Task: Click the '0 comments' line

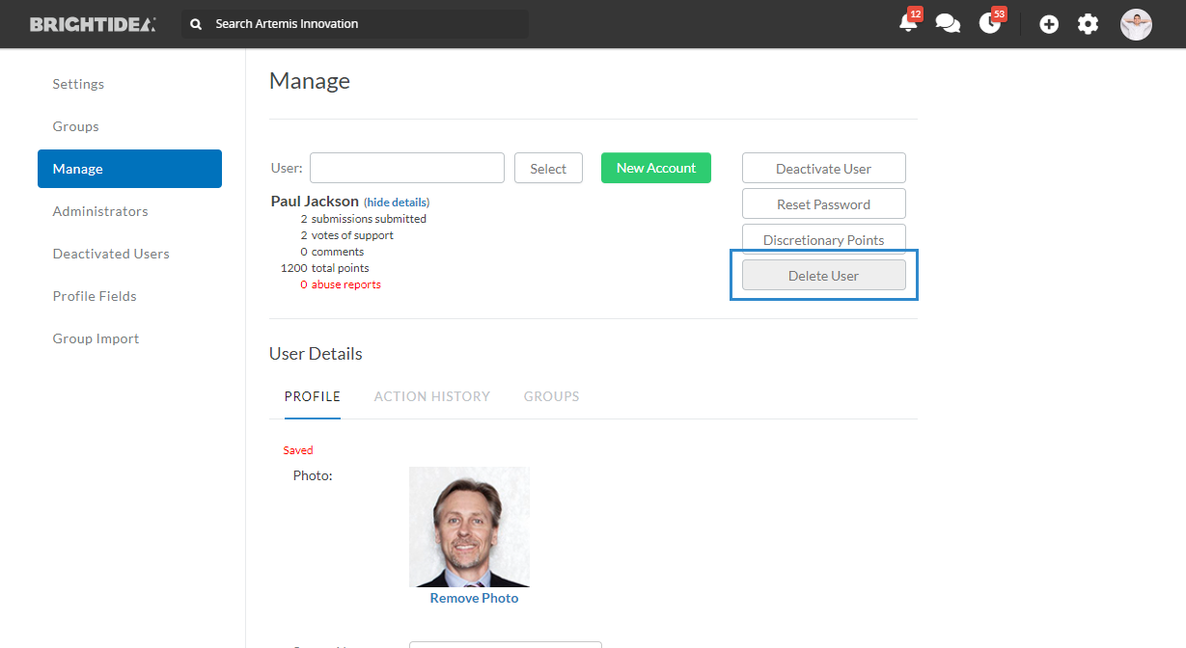Action: coord(332,252)
